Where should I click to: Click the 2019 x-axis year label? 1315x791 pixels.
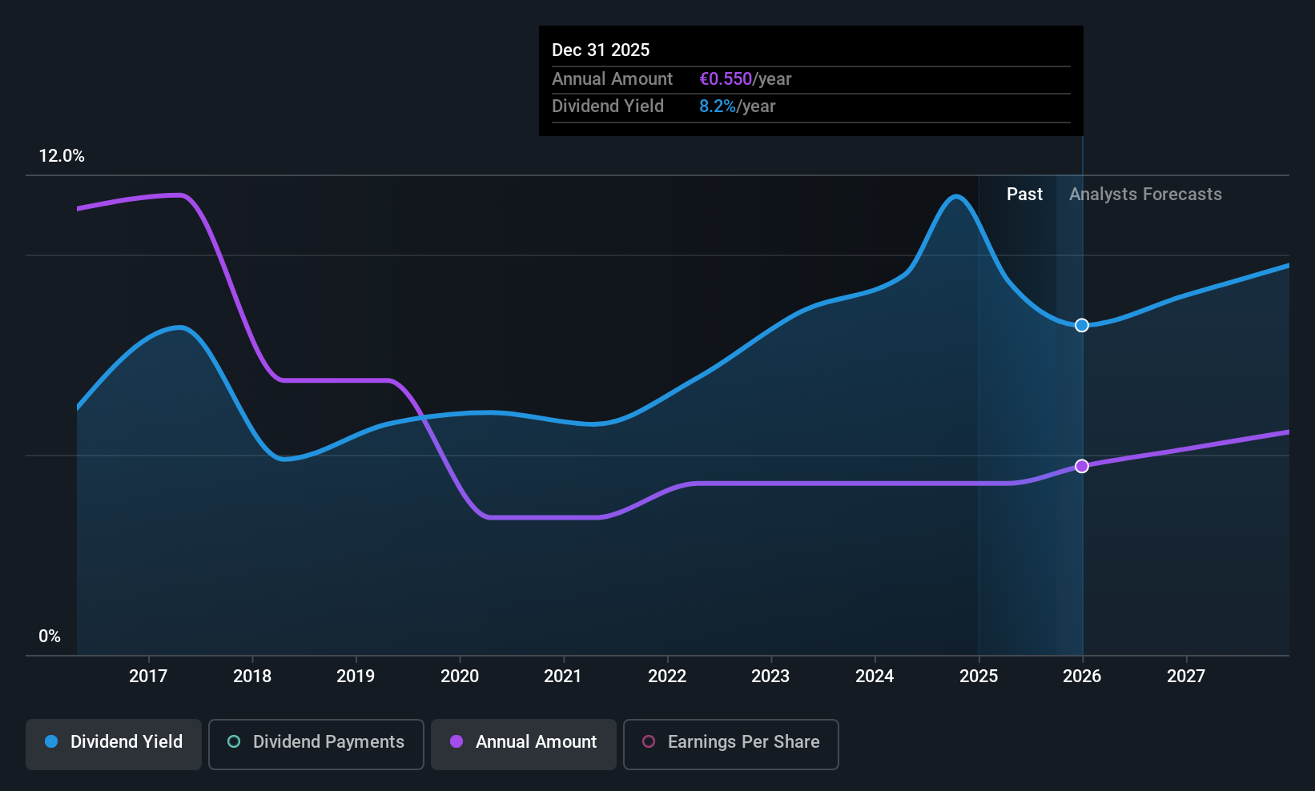click(356, 677)
